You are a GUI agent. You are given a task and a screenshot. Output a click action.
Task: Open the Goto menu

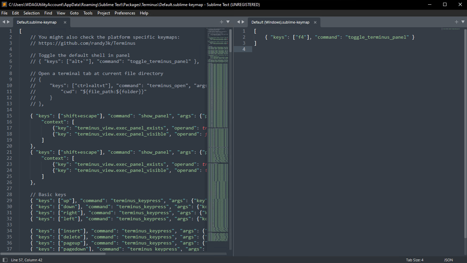tap(74, 13)
